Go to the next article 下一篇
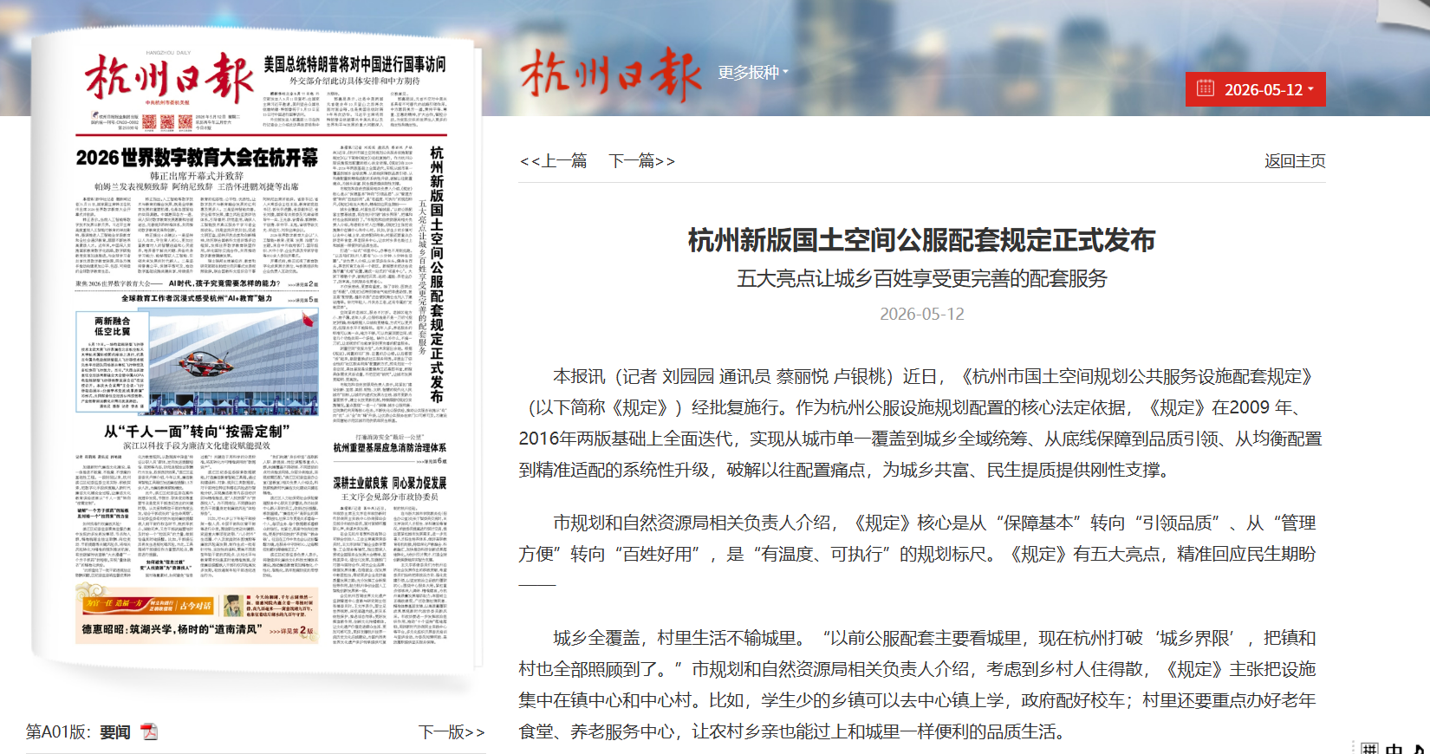The width and height of the screenshot is (1430, 754). 641,161
